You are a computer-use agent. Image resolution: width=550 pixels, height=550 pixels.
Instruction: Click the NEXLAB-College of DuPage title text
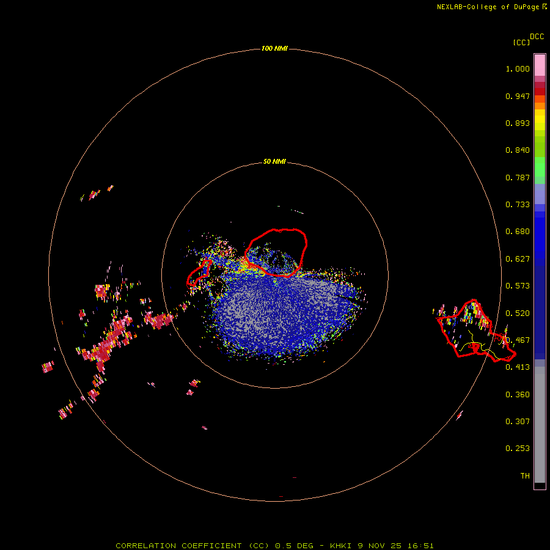pos(488,7)
